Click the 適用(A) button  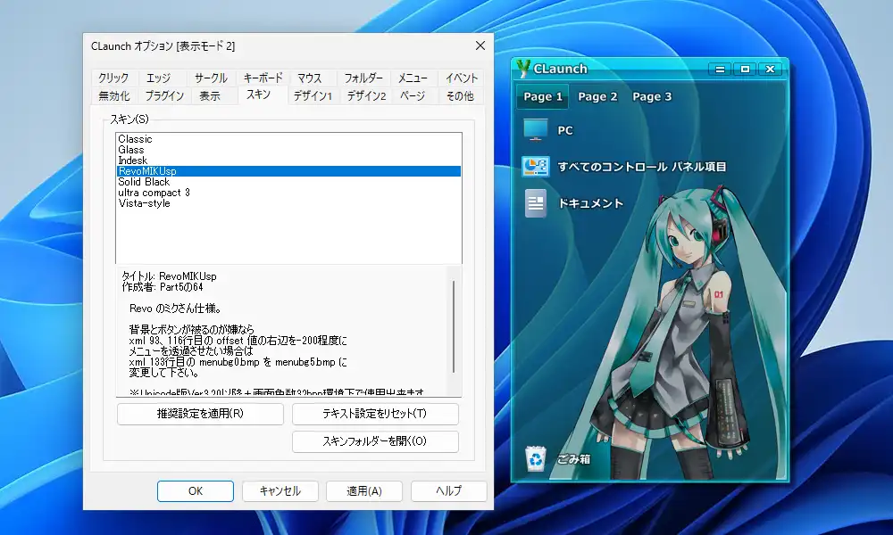(364, 491)
